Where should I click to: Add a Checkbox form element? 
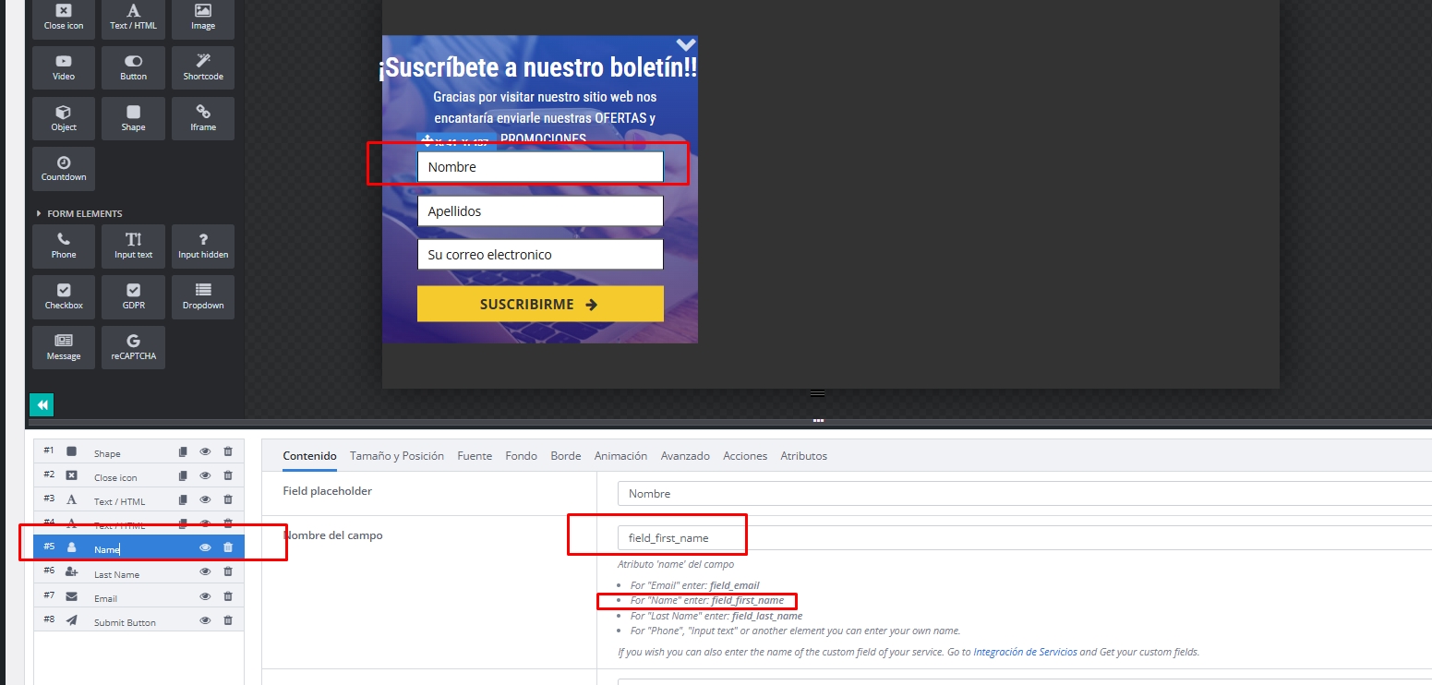64,297
